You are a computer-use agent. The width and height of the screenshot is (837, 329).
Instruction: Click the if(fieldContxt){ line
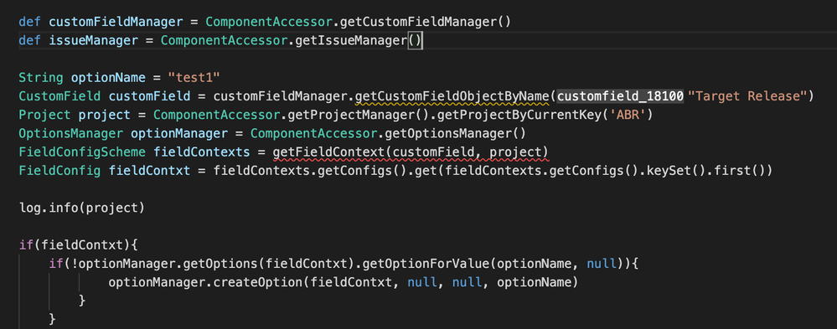(79, 245)
